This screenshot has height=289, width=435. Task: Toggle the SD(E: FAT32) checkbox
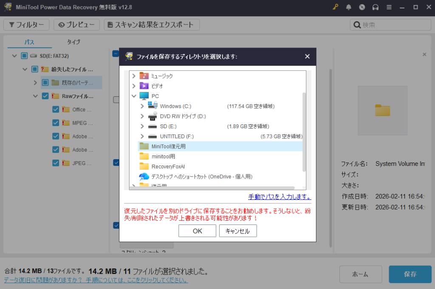click(x=24, y=56)
